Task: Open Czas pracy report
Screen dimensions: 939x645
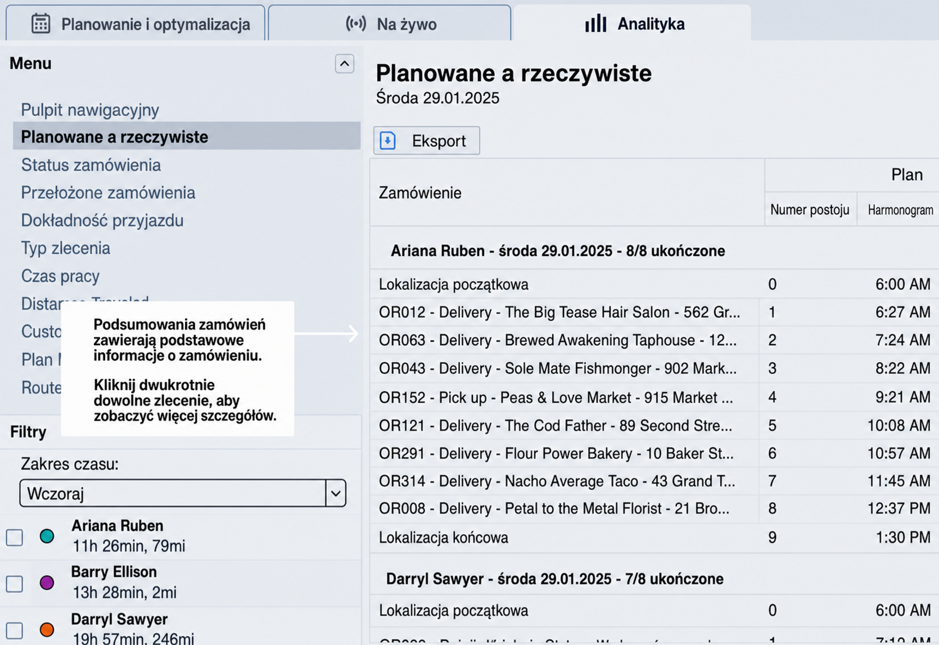Action: pos(60,276)
